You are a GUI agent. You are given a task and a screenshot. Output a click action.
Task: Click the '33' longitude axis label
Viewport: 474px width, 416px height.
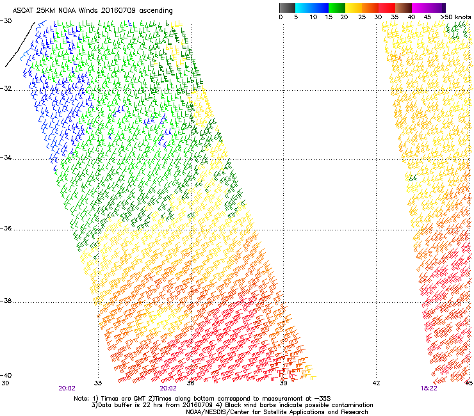point(98,383)
